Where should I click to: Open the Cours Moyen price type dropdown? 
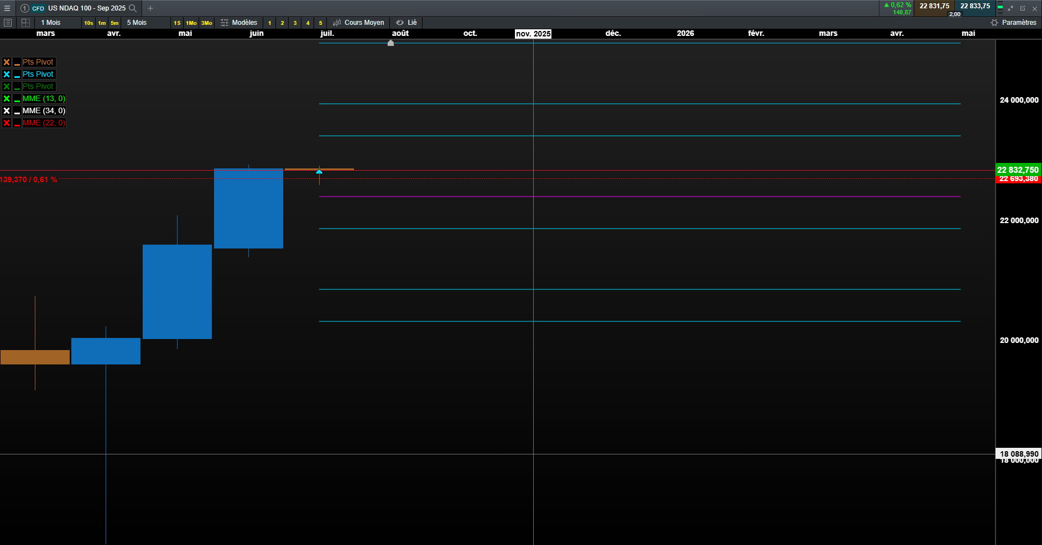click(358, 23)
